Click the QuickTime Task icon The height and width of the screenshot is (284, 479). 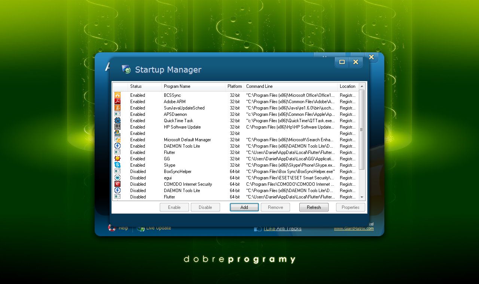tap(118, 121)
